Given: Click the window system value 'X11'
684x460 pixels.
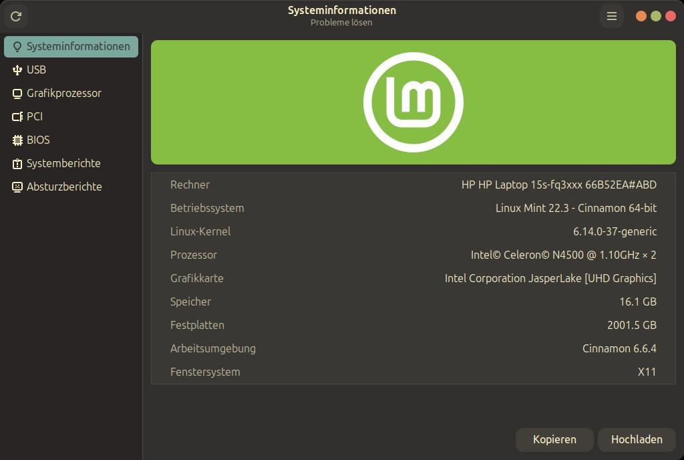Looking at the screenshot, I should (x=647, y=372).
